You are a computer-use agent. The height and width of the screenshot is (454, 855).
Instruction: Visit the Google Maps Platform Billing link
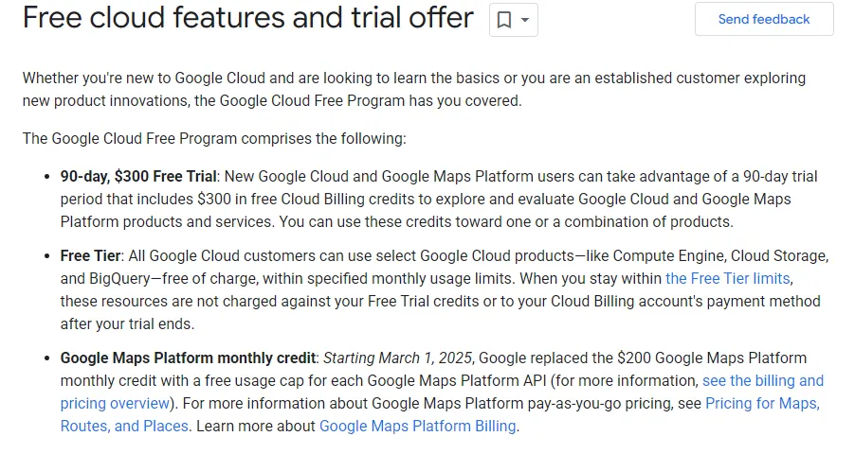point(418,426)
